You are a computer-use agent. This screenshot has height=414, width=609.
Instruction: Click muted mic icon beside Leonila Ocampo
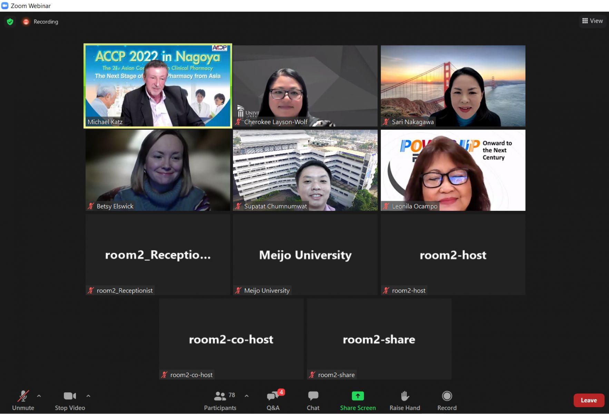point(386,206)
